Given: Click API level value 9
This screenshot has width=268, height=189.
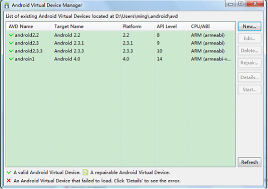Looking at the screenshot, I should (x=158, y=43).
